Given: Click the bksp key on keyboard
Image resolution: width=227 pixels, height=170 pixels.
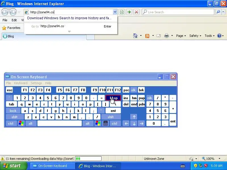Looking at the screenshot, I should point(113,98).
